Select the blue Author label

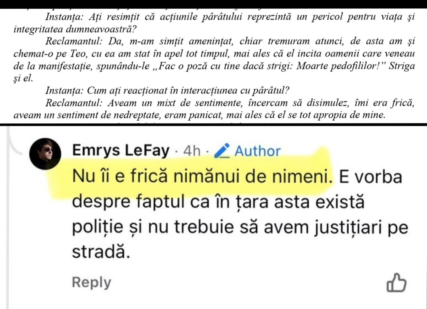(x=258, y=151)
